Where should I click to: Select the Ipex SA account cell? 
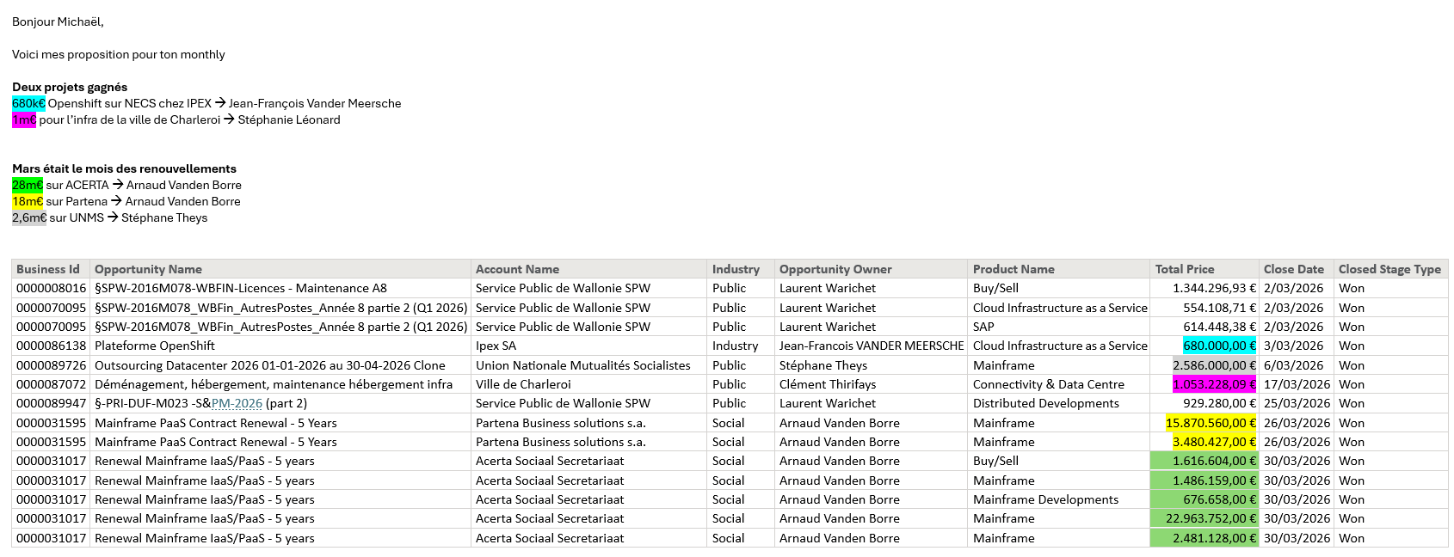(x=496, y=346)
